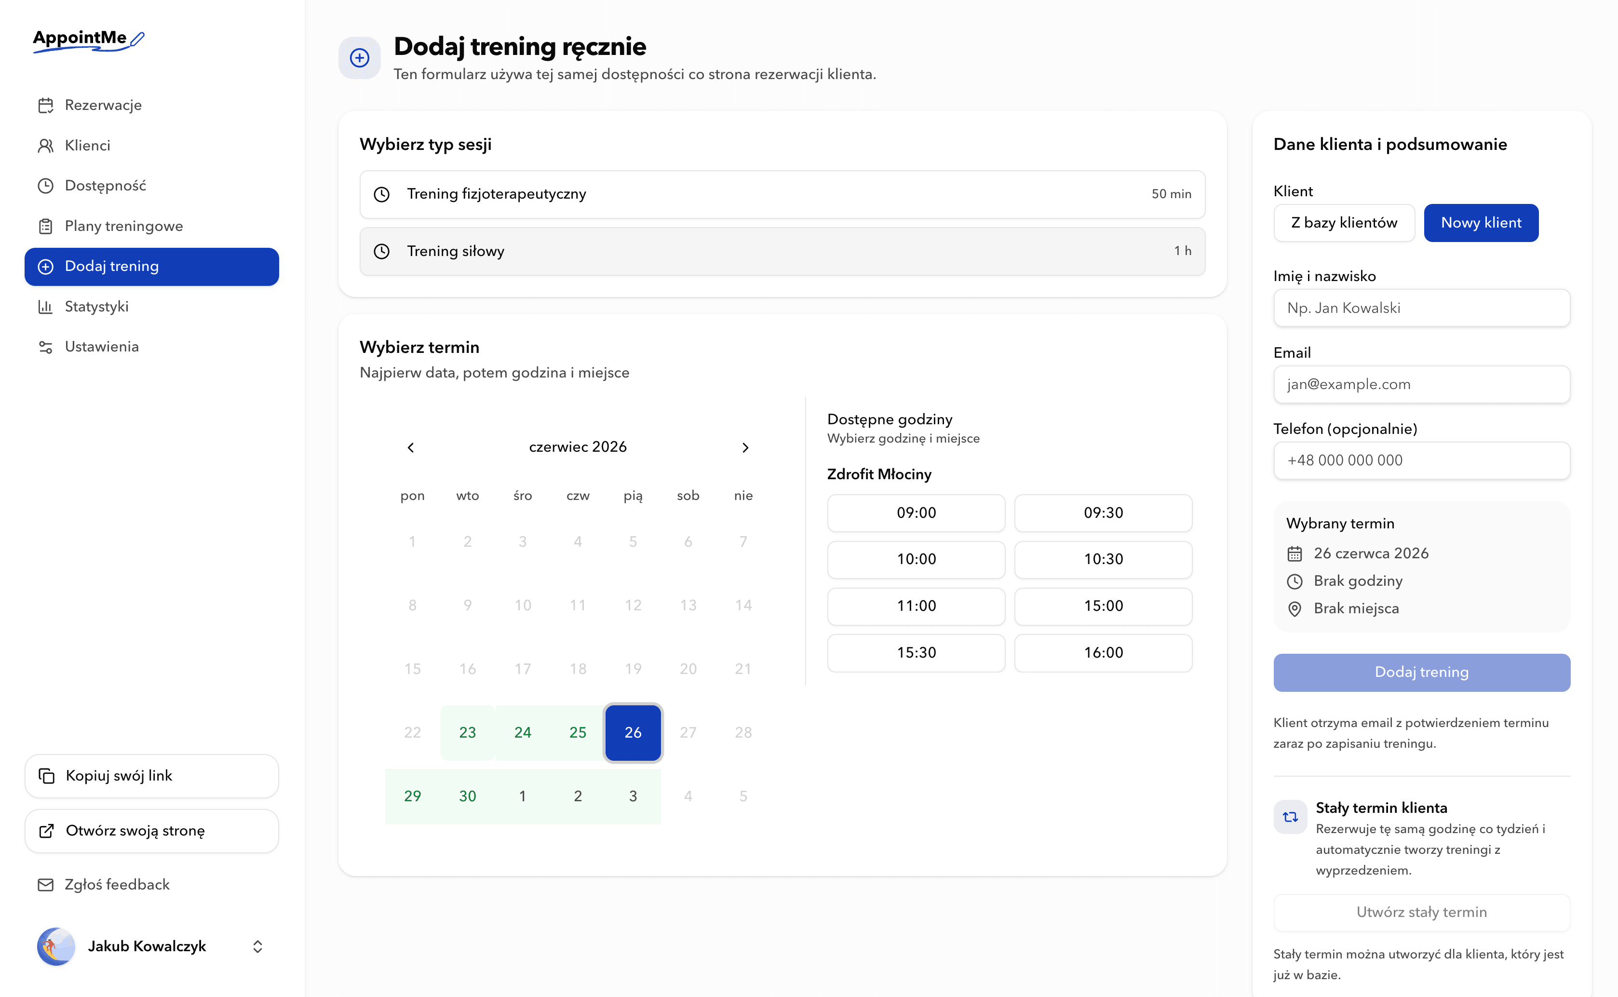Click the Kopiuj swój link button
Screen dimensions: 1618x997
point(152,776)
